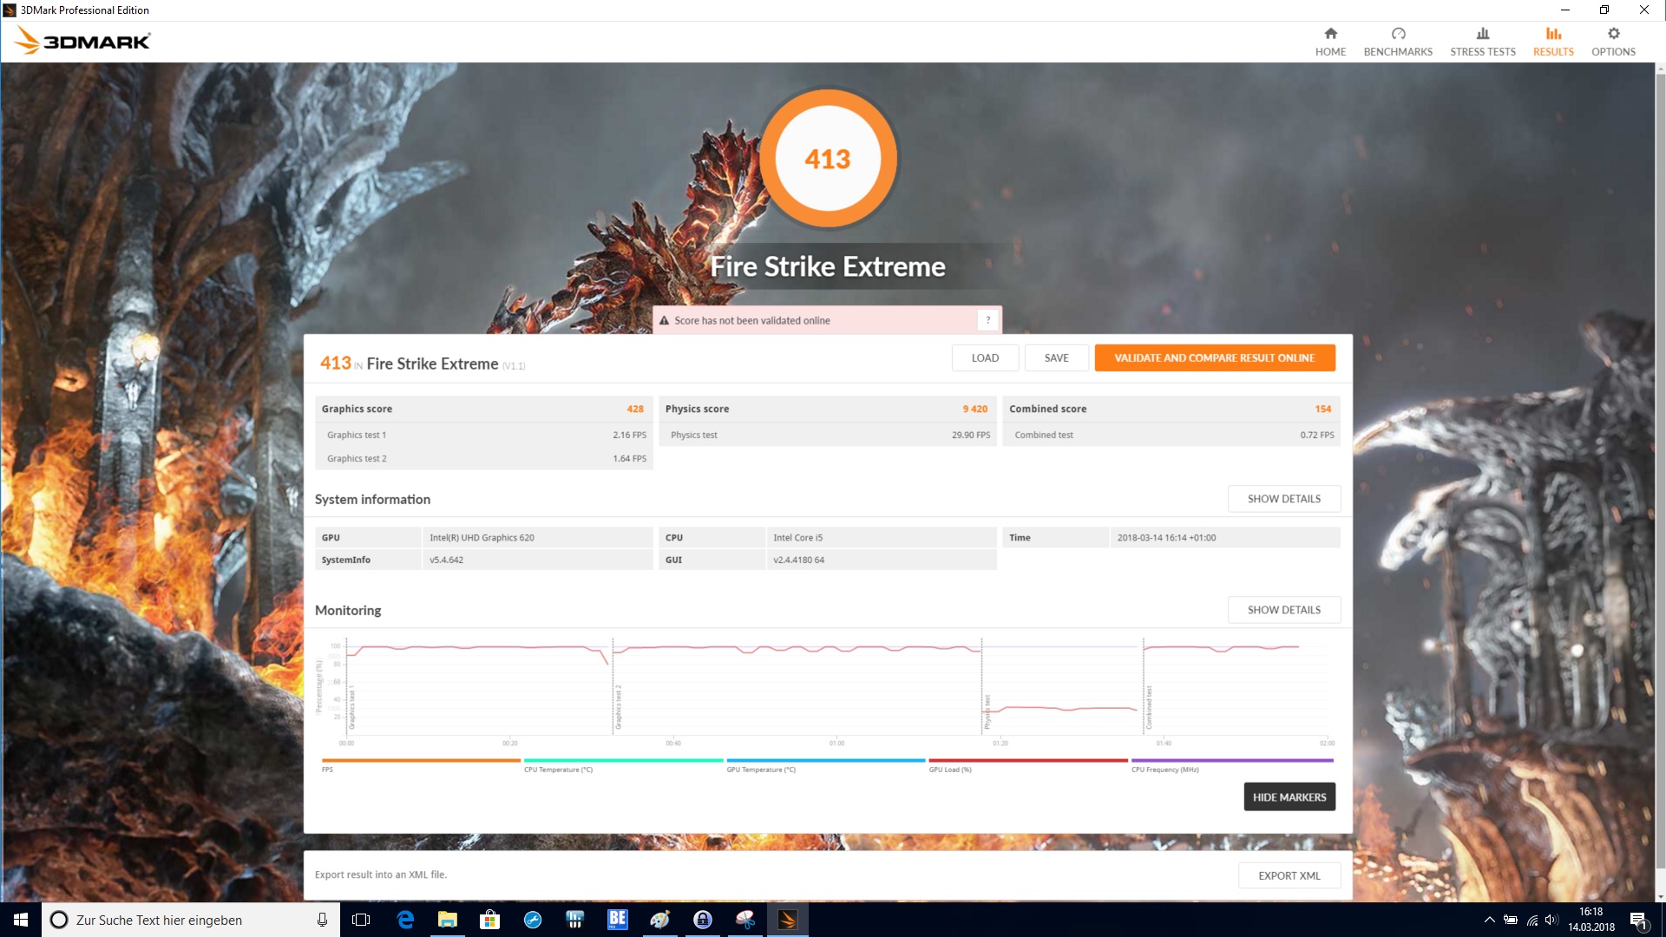Switch to the Results tab
Image resolution: width=1666 pixels, height=937 pixels.
point(1552,41)
